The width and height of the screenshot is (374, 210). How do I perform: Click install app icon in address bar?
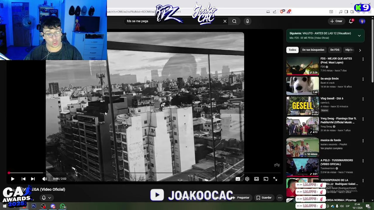pos(268,12)
